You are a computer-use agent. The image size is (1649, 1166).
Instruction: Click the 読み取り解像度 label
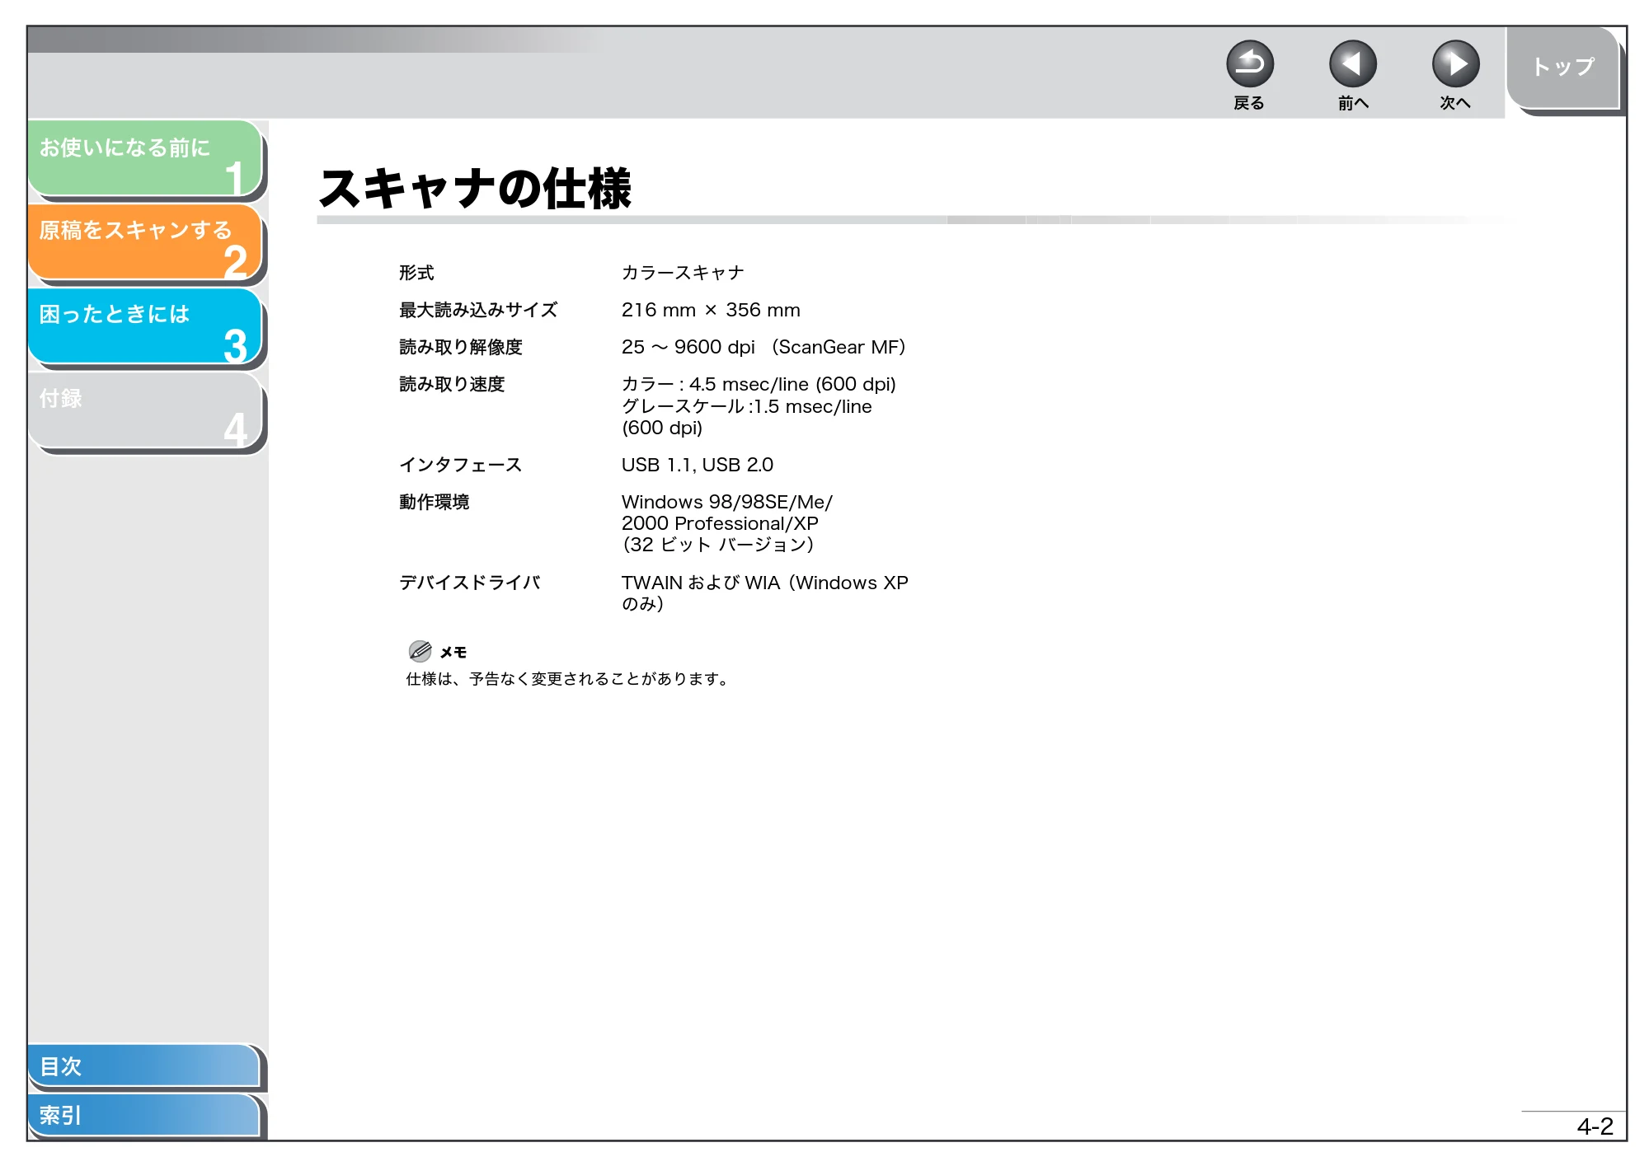[x=461, y=347]
